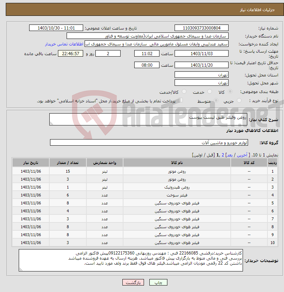Click the ردیف column header
284x292 pixels.
coord(272,163)
